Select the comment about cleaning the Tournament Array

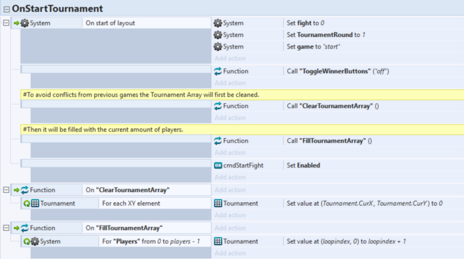coord(242,95)
